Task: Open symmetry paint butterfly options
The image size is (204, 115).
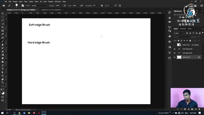Action: point(120,6)
